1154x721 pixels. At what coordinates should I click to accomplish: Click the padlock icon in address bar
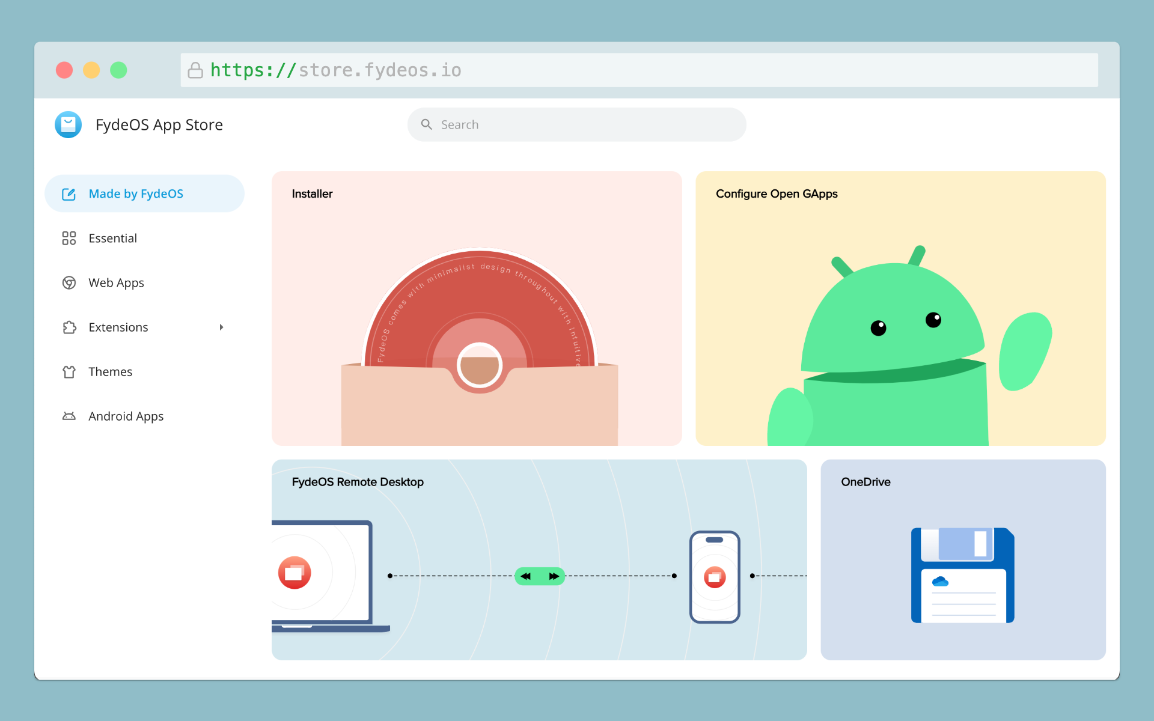(x=195, y=70)
